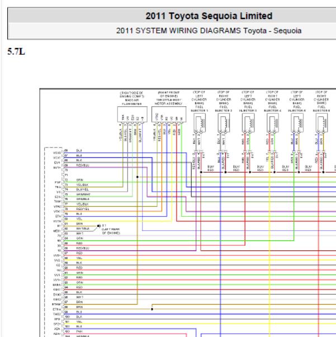Click pin 75 "GRN/WHT" wire label
The image size is (336, 337).
click(x=83, y=194)
